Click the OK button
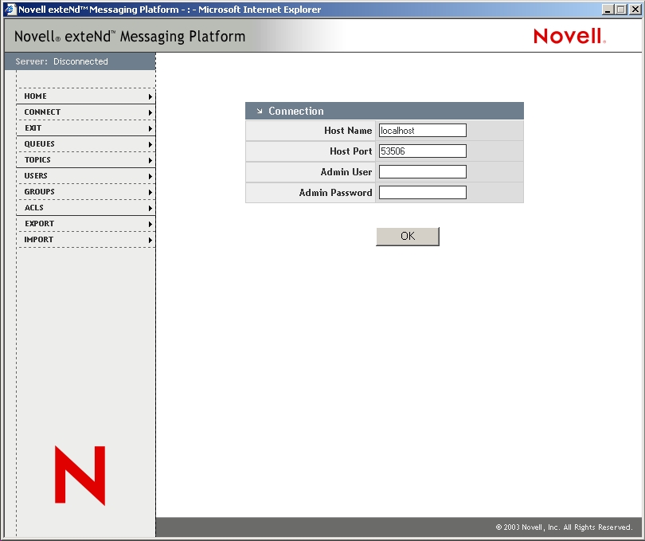The height and width of the screenshot is (541, 645). point(408,237)
